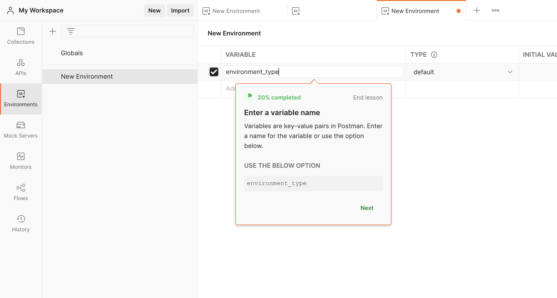Click the Import button
Viewport: 557px width, 298px height.
pos(180,10)
